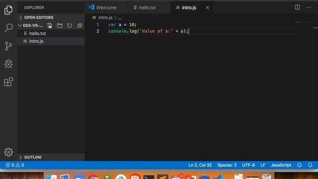The image size is (318, 179).
Task: Click the editor vertical scrollbar
Action: pos(316,88)
